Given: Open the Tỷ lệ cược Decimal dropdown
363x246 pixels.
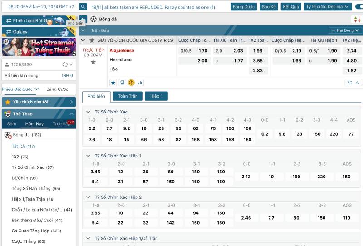Looking at the screenshot, I should [328, 7].
